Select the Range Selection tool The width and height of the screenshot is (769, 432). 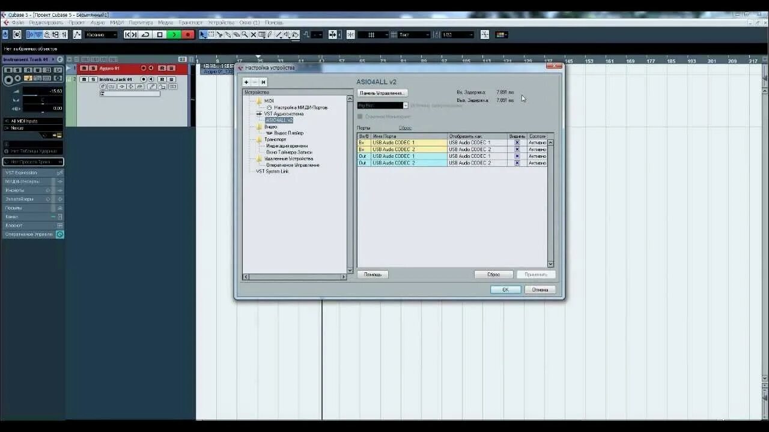(211, 35)
